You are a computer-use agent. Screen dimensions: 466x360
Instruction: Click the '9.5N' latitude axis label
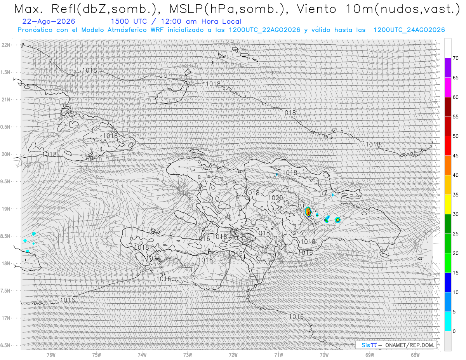tap(5, 181)
